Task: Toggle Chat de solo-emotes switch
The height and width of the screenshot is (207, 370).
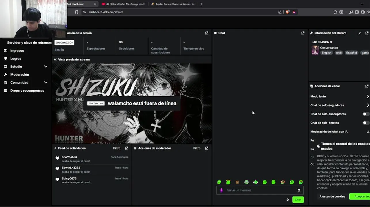Action: click(x=366, y=123)
